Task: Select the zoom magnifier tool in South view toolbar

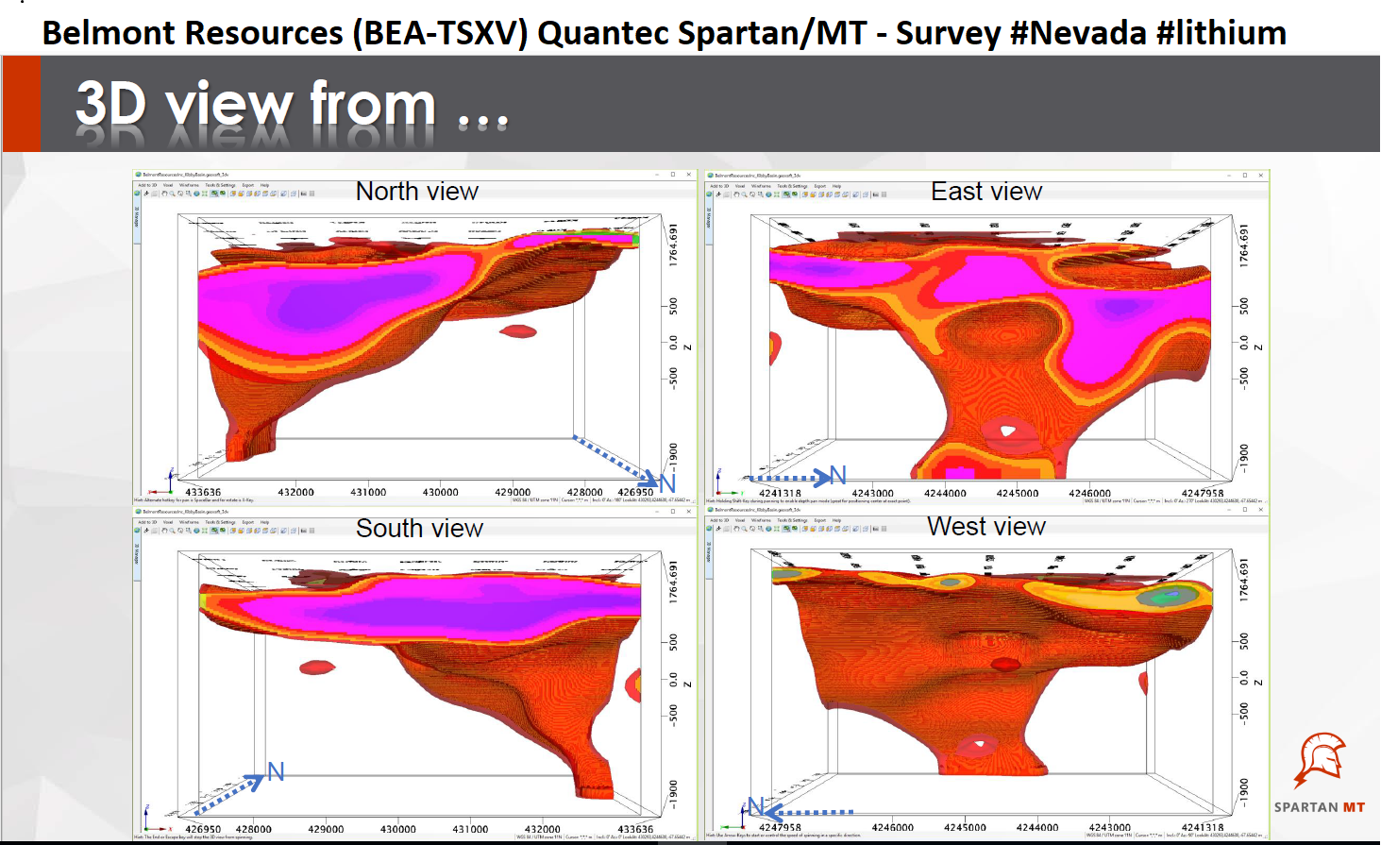Action: click(x=172, y=531)
